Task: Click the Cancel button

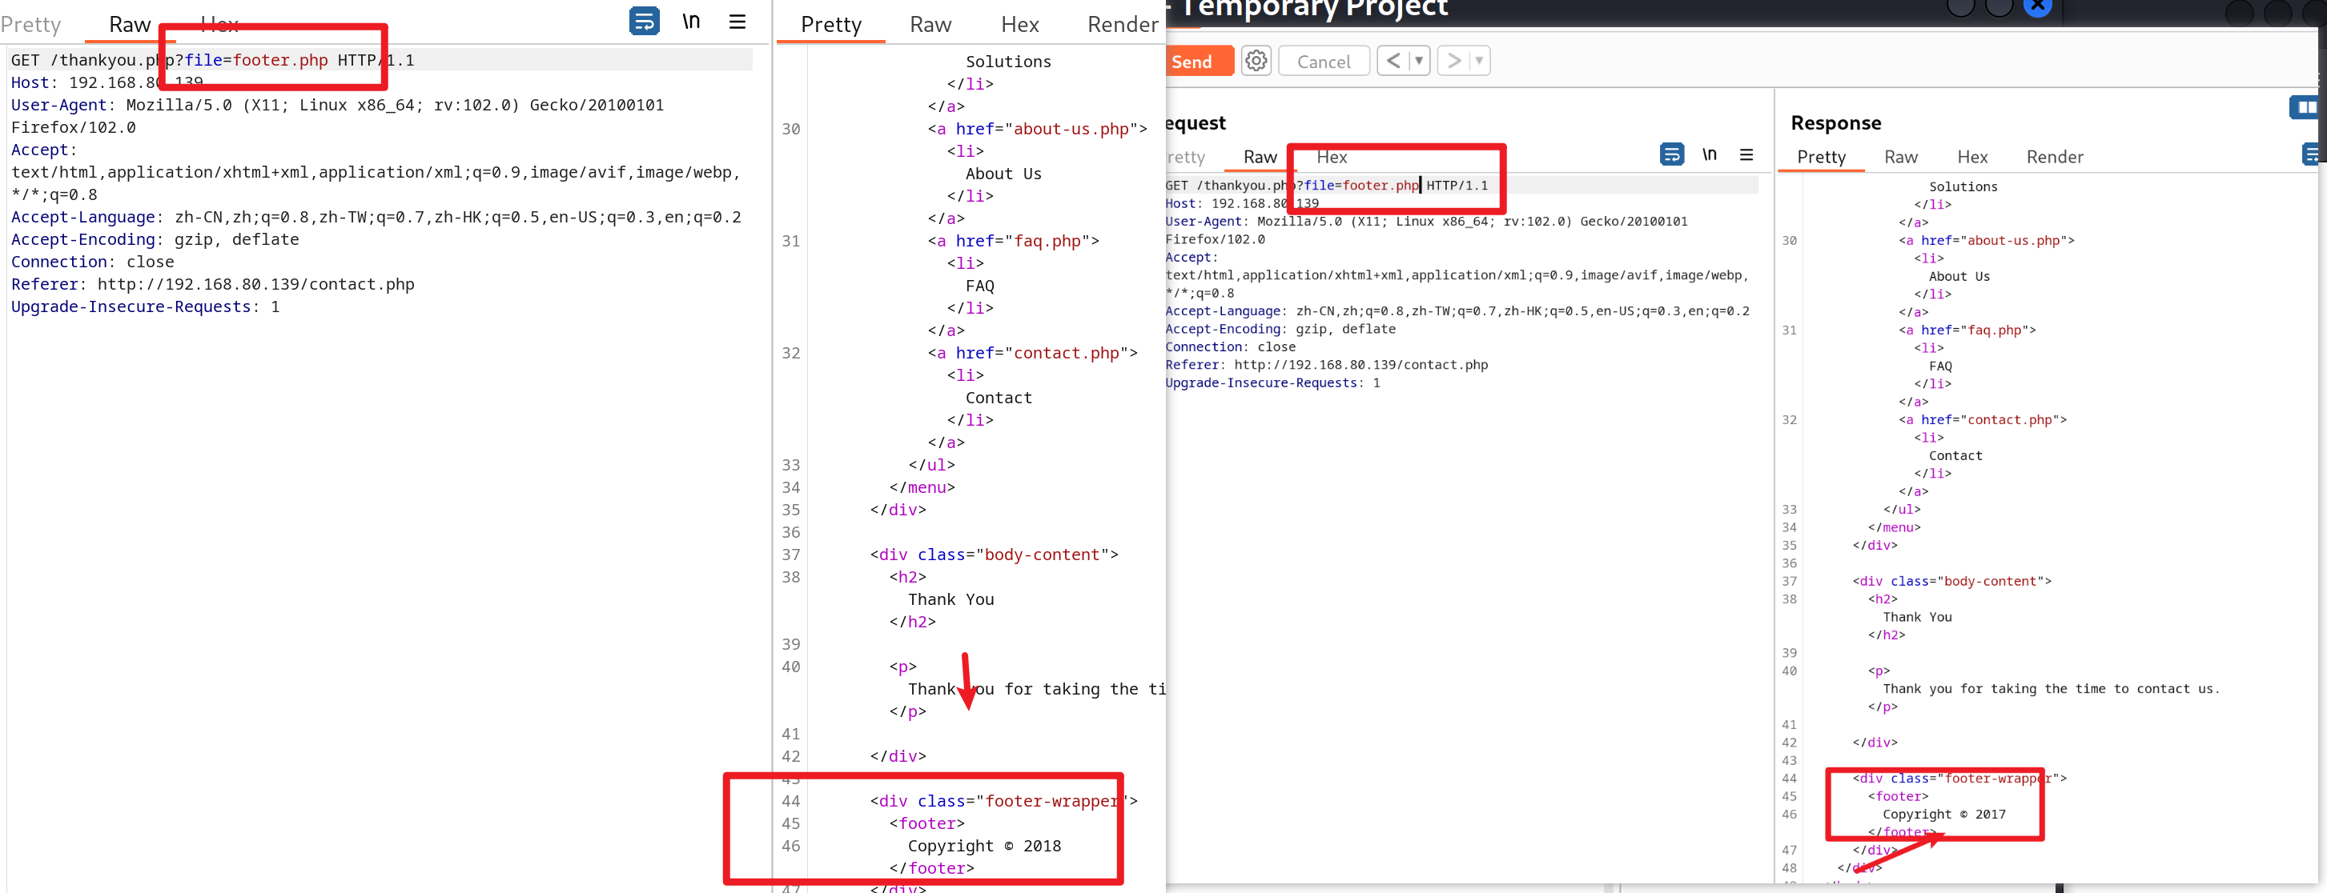Action: point(1324,62)
